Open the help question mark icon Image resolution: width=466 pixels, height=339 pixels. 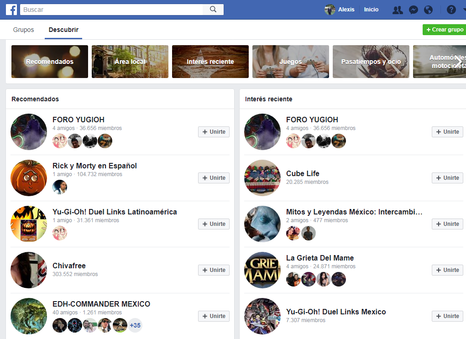[x=451, y=10]
